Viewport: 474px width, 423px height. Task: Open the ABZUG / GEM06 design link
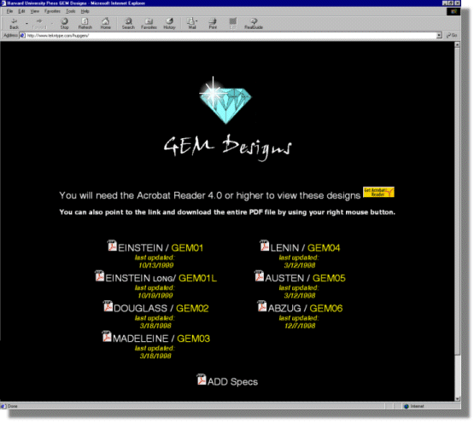305,308
